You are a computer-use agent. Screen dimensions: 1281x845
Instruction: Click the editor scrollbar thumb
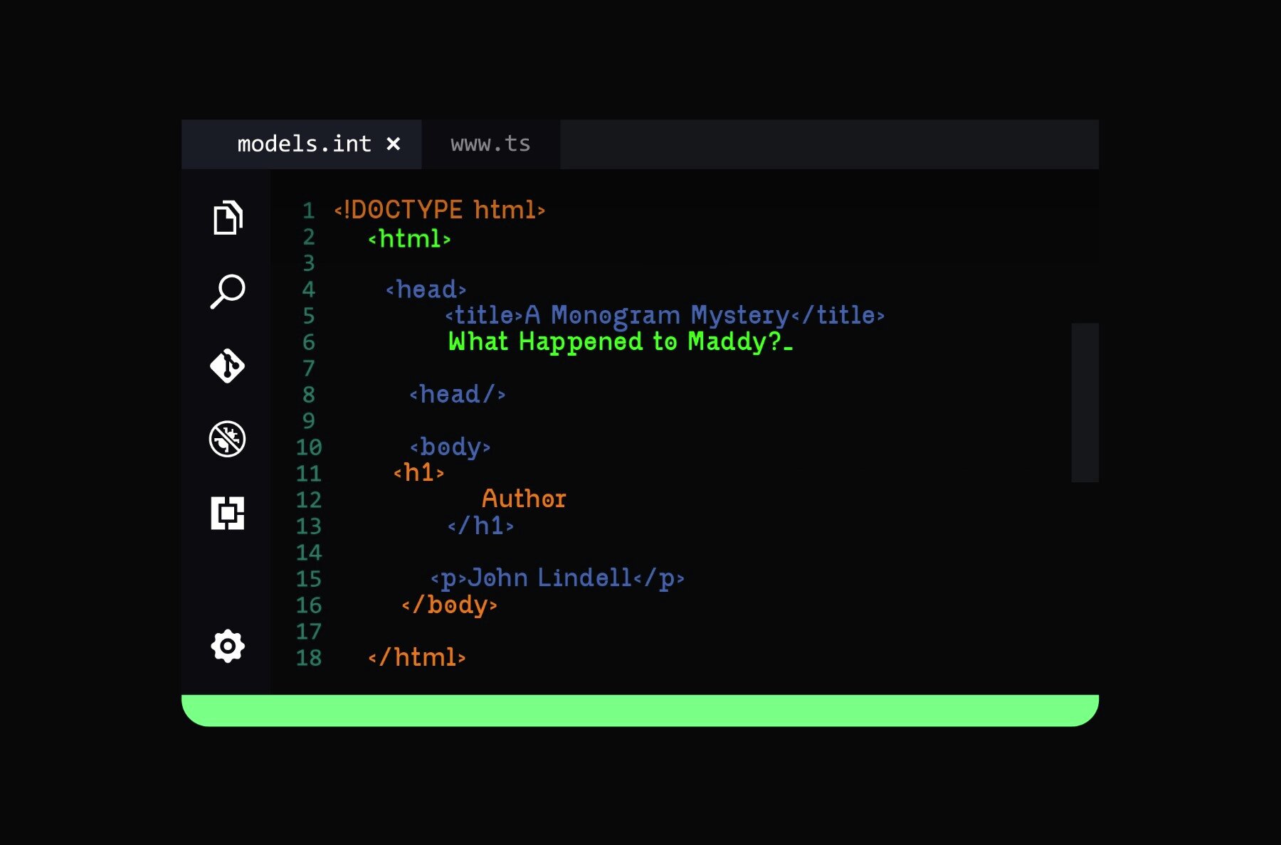(1085, 403)
